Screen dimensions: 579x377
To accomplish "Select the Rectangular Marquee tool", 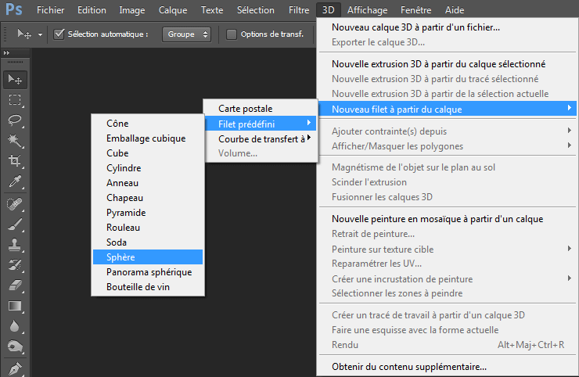I will (15, 99).
